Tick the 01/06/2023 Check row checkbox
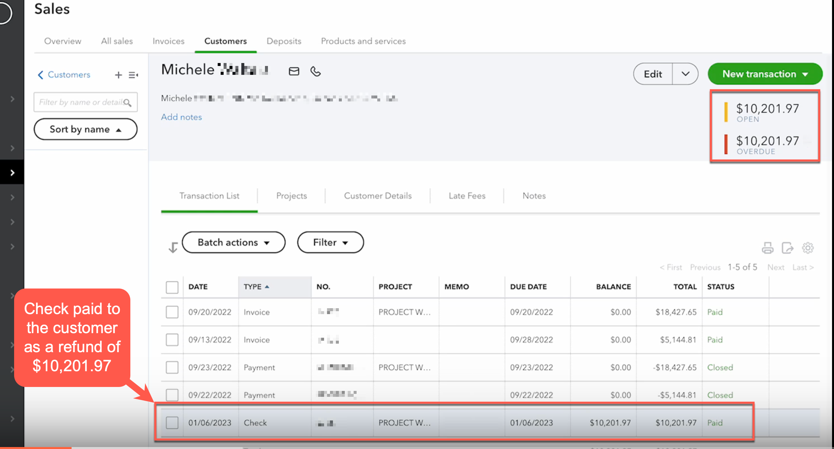 [x=172, y=423]
